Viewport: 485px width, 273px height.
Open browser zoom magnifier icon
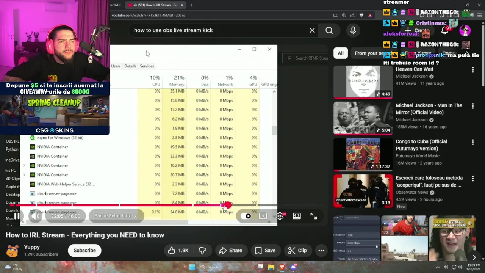point(344,15)
